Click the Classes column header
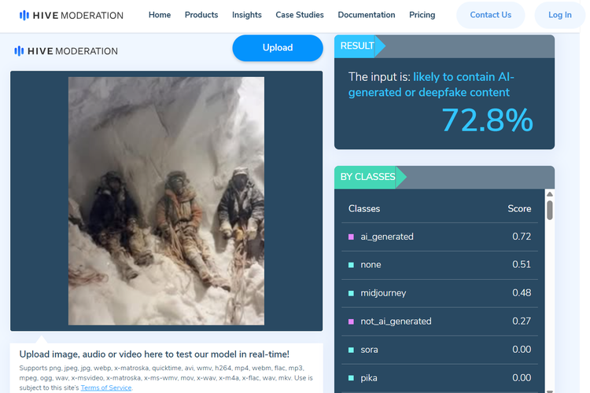590x393 pixels. click(x=364, y=209)
